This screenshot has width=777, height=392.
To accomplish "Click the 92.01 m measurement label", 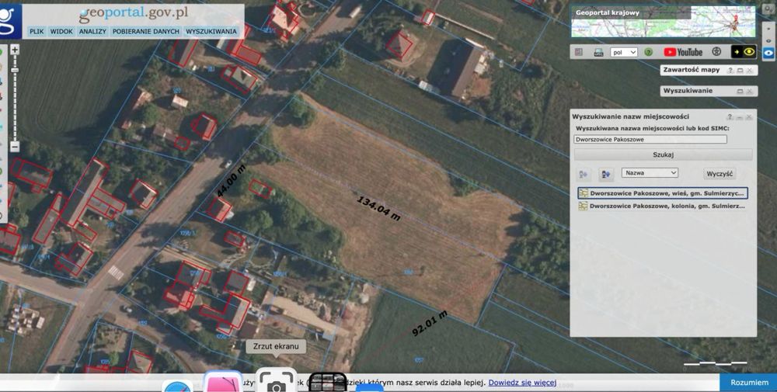I will pos(430,323).
